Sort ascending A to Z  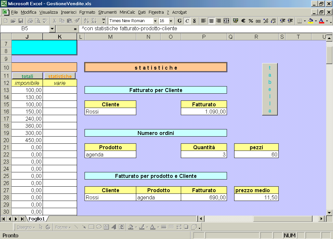tap(86, 20)
